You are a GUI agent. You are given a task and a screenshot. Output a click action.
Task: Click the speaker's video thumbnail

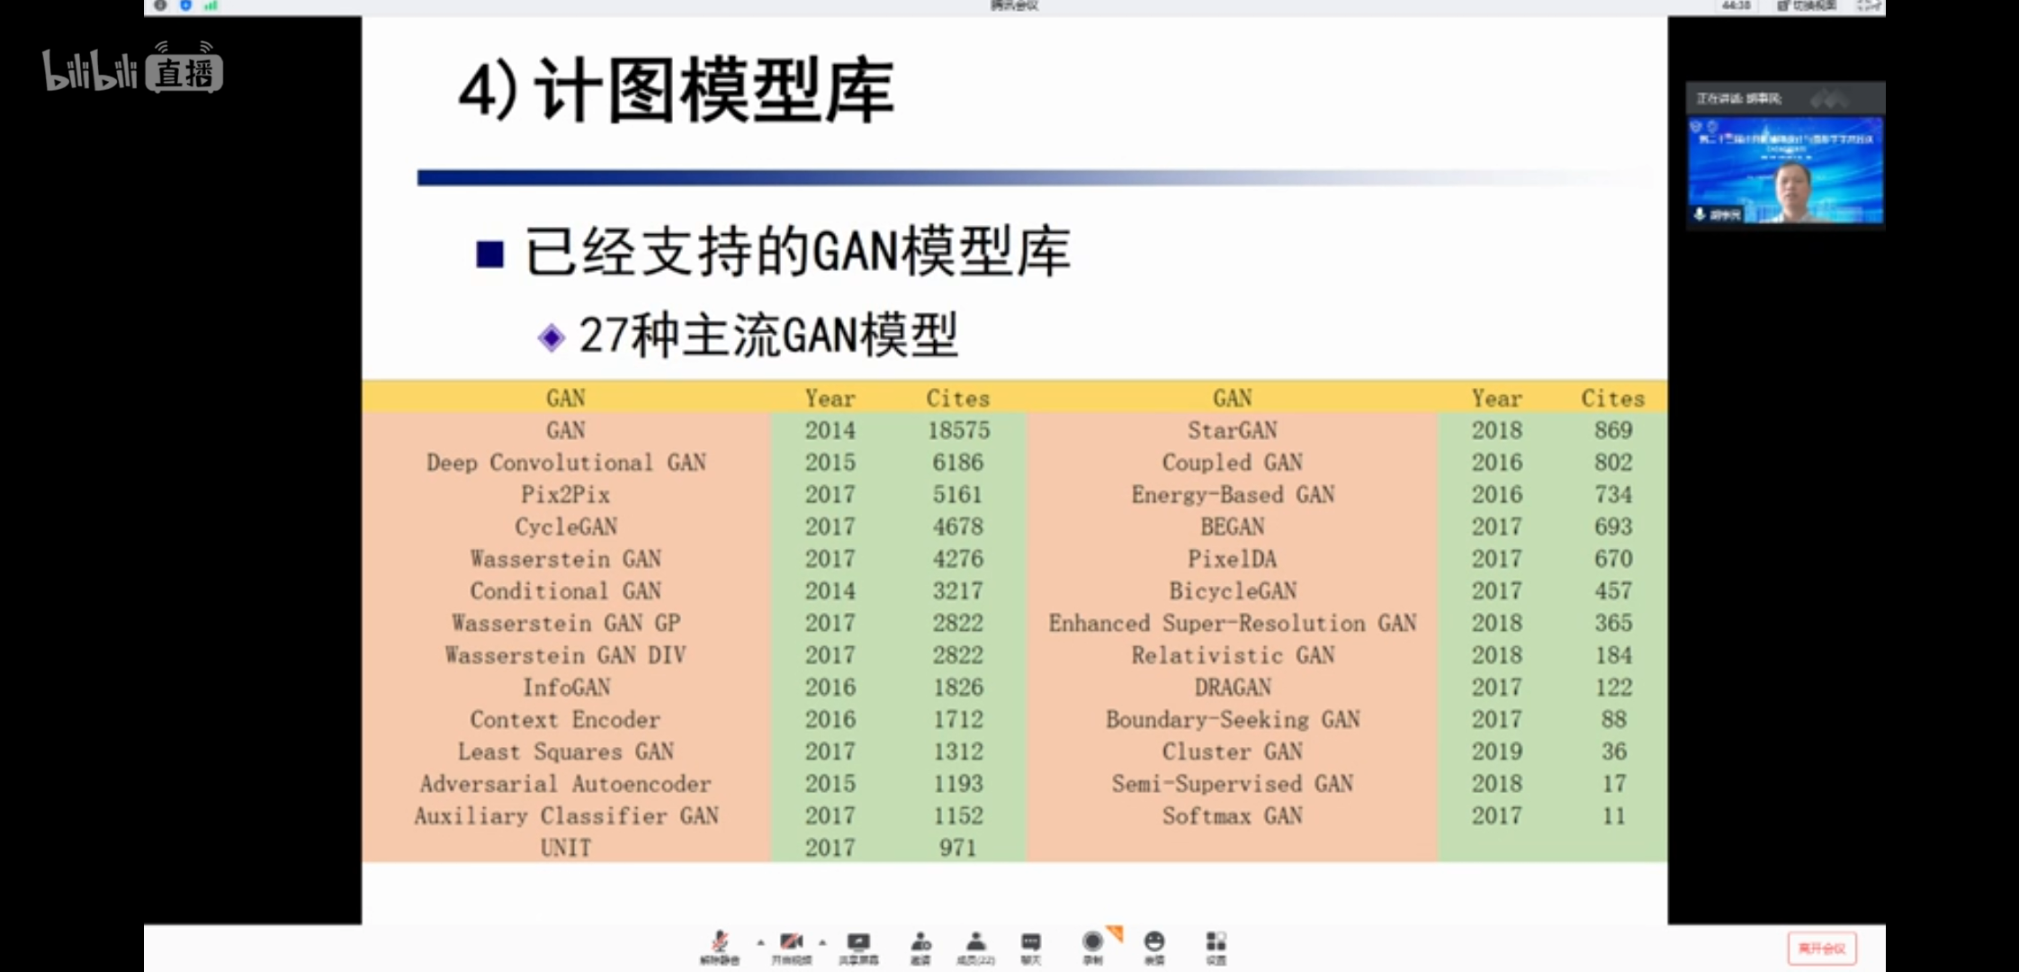tap(1785, 171)
